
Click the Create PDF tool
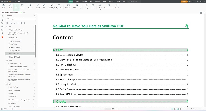30,6
